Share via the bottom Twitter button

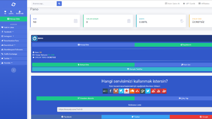(136, 117)
